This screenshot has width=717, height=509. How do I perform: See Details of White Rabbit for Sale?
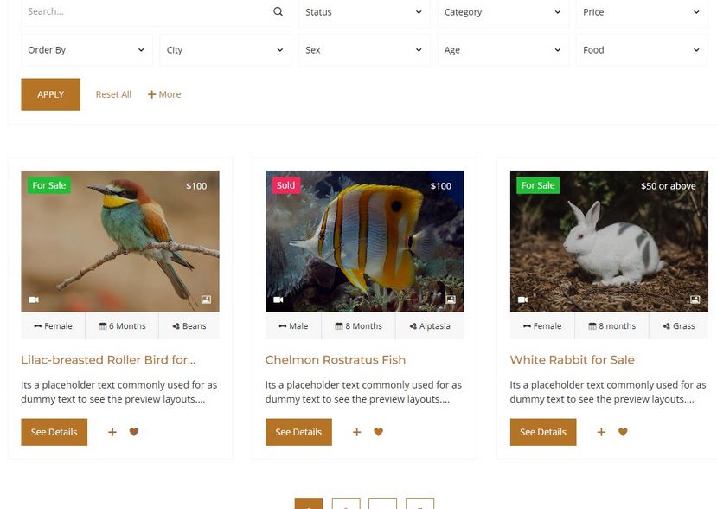[543, 432]
